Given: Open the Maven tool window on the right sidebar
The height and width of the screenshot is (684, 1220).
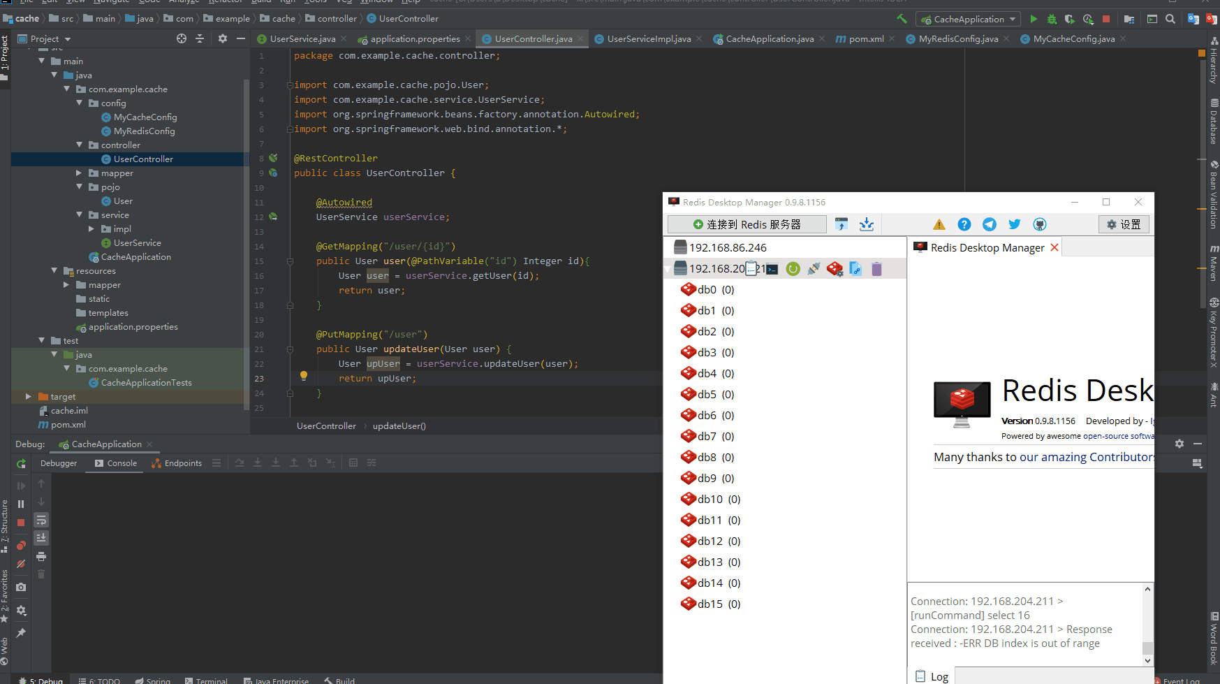Looking at the screenshot, I should point(1214,263).
